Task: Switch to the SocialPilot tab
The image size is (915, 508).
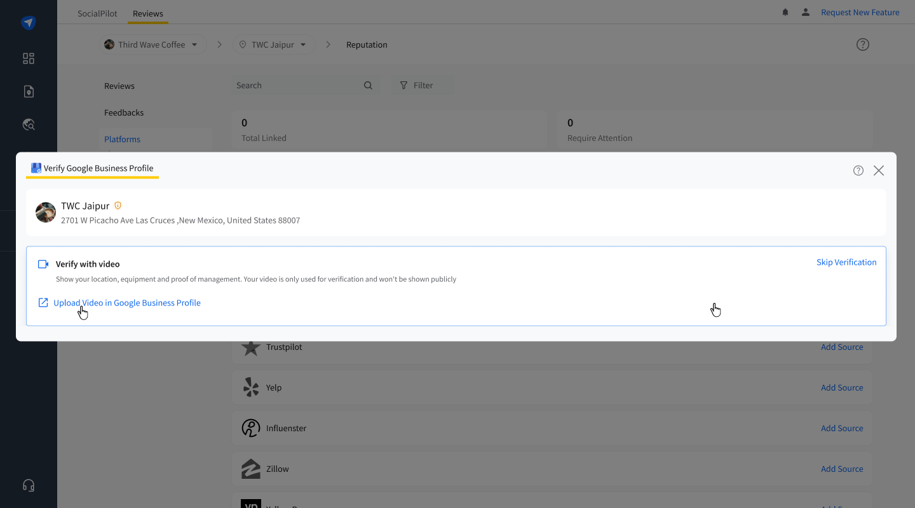Action: pyautogui.click(x=97, y=13)
